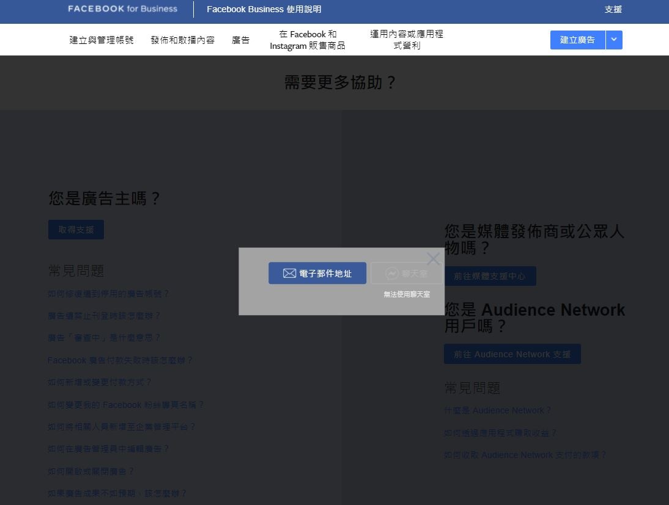669x505 pixels.
Task: Open FAQ Facebook 廣告付款失敗時該怎麼辦？
Action: (120, 360)
